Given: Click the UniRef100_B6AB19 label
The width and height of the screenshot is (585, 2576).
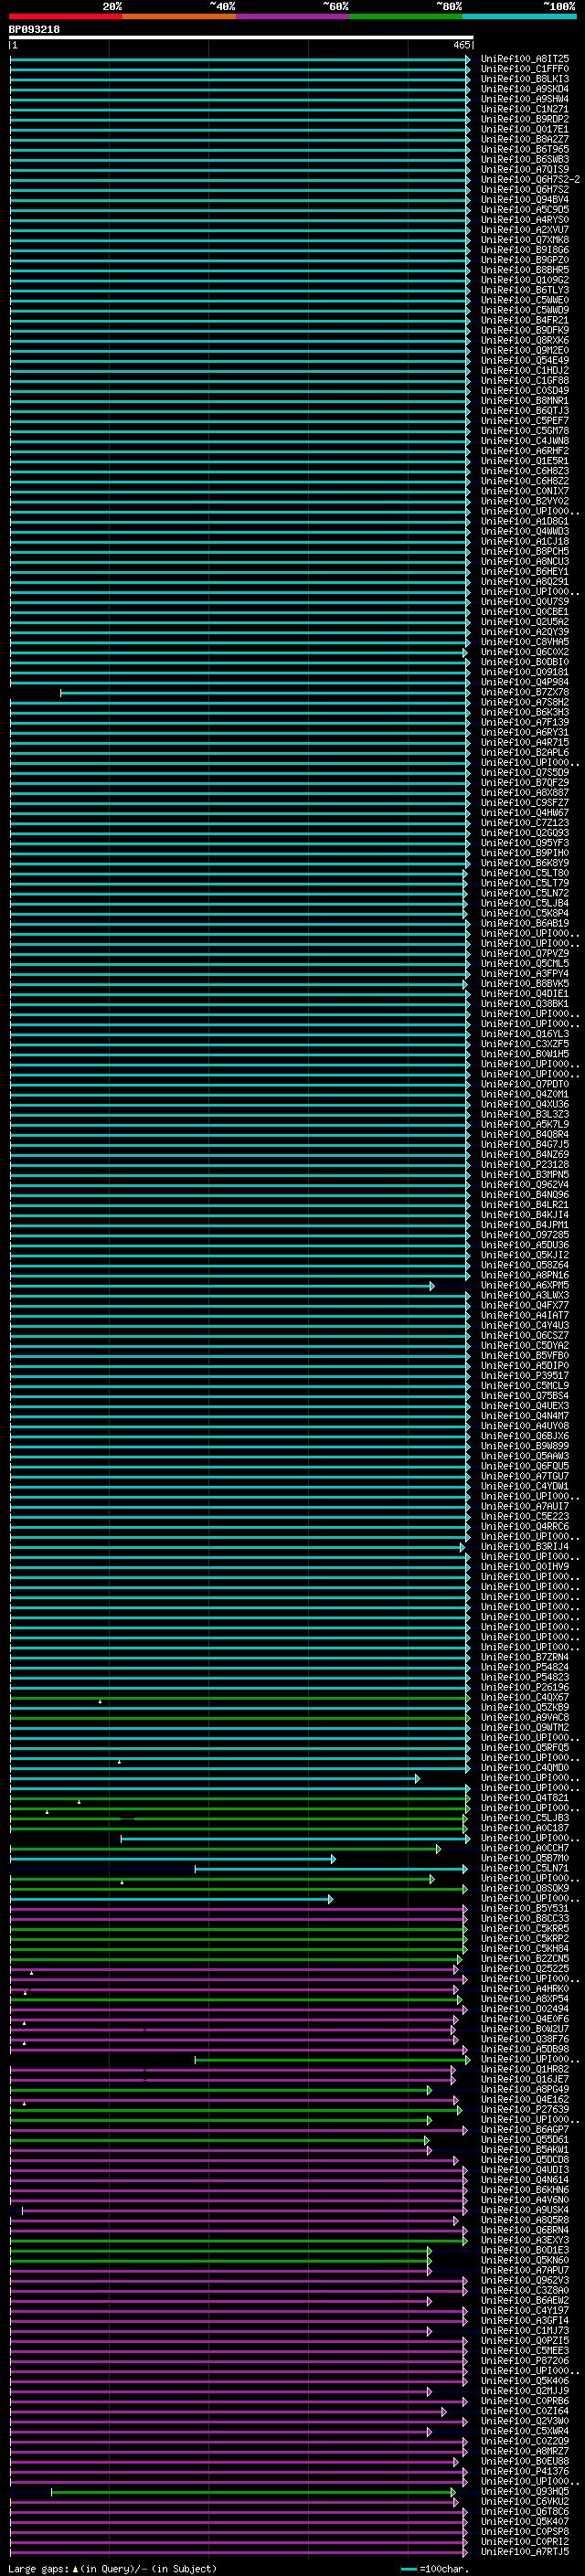Looking at the screenshot, I should (524, 923).
